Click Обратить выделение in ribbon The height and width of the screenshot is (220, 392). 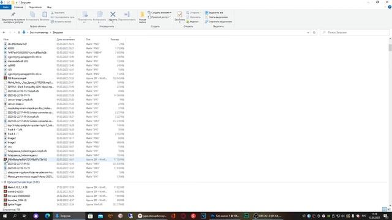[218, 22]
